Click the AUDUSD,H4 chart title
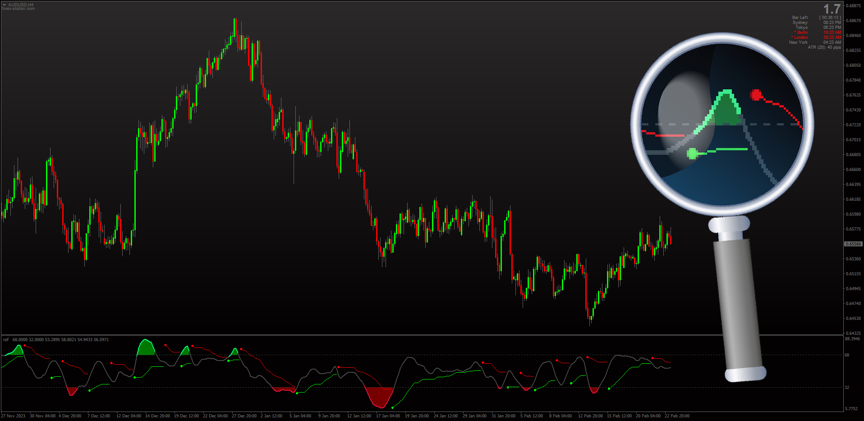Screen dimensions: 864x421 click(x=21, y=5)
